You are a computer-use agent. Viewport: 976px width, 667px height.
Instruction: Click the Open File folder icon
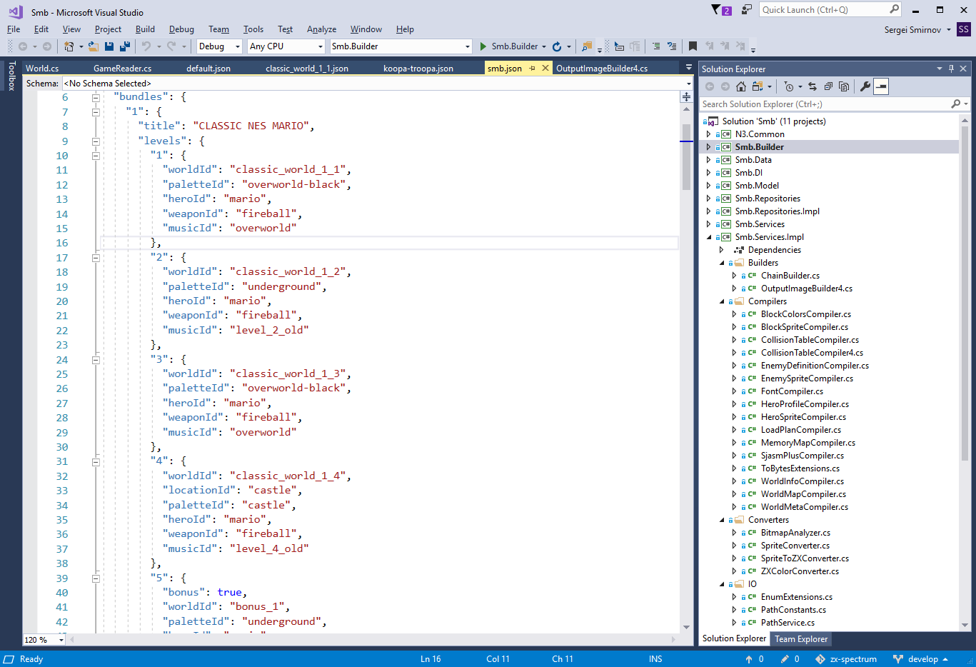coord(94,46)
